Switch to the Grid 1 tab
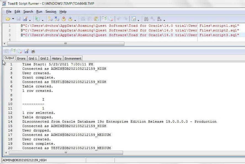245x164 pixels. 33,58
